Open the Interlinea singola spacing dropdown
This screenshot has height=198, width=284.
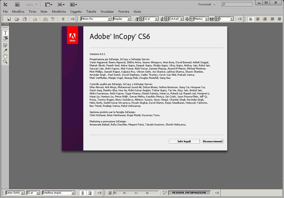click(73, 193)
